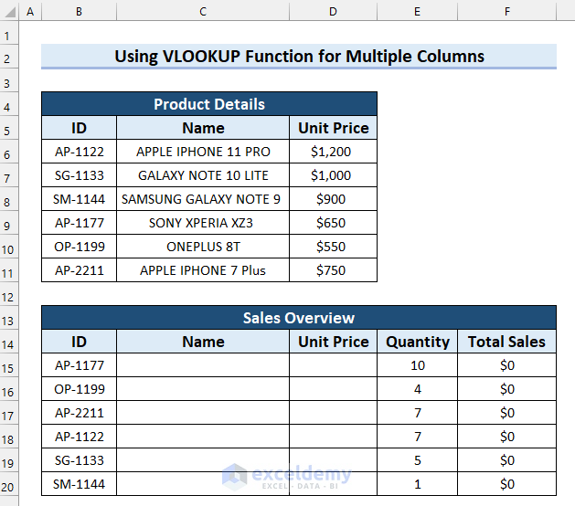Screen dimensions: 575x506
Task: Select the Total Sales cell for SM-1144
Action: [x=506, y=484]
